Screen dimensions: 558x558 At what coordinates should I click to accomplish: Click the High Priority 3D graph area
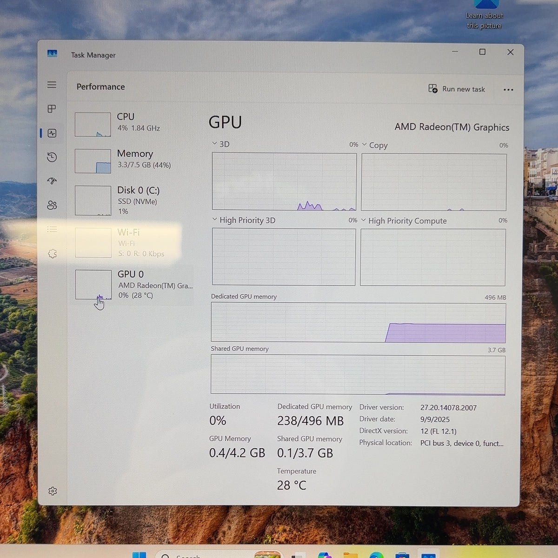coord(284,257)
